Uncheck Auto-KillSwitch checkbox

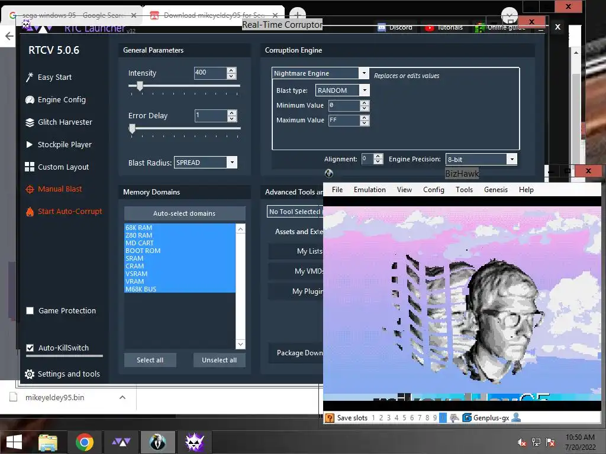pos(30,348)
